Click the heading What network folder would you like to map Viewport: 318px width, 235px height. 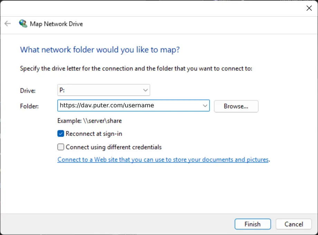100,50
